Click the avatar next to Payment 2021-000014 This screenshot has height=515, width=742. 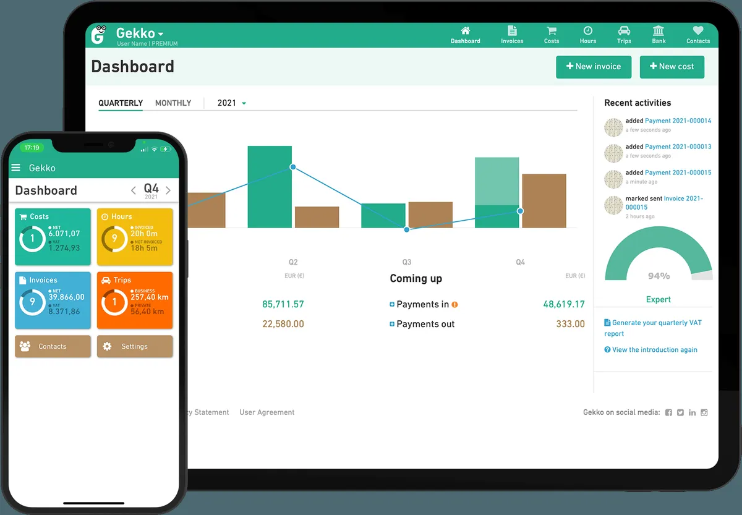tap(613, 127)
